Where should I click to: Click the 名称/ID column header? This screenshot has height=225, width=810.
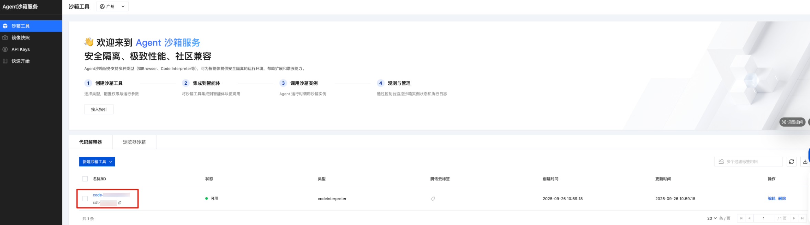click(99, 179)
